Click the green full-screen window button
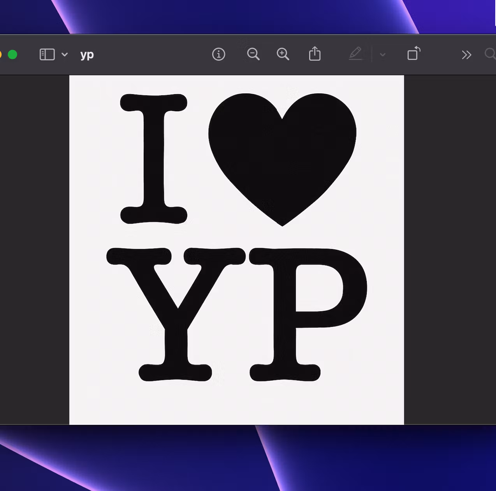The height and width of the screenshot is (491, 496). click(x=12, y=54)
